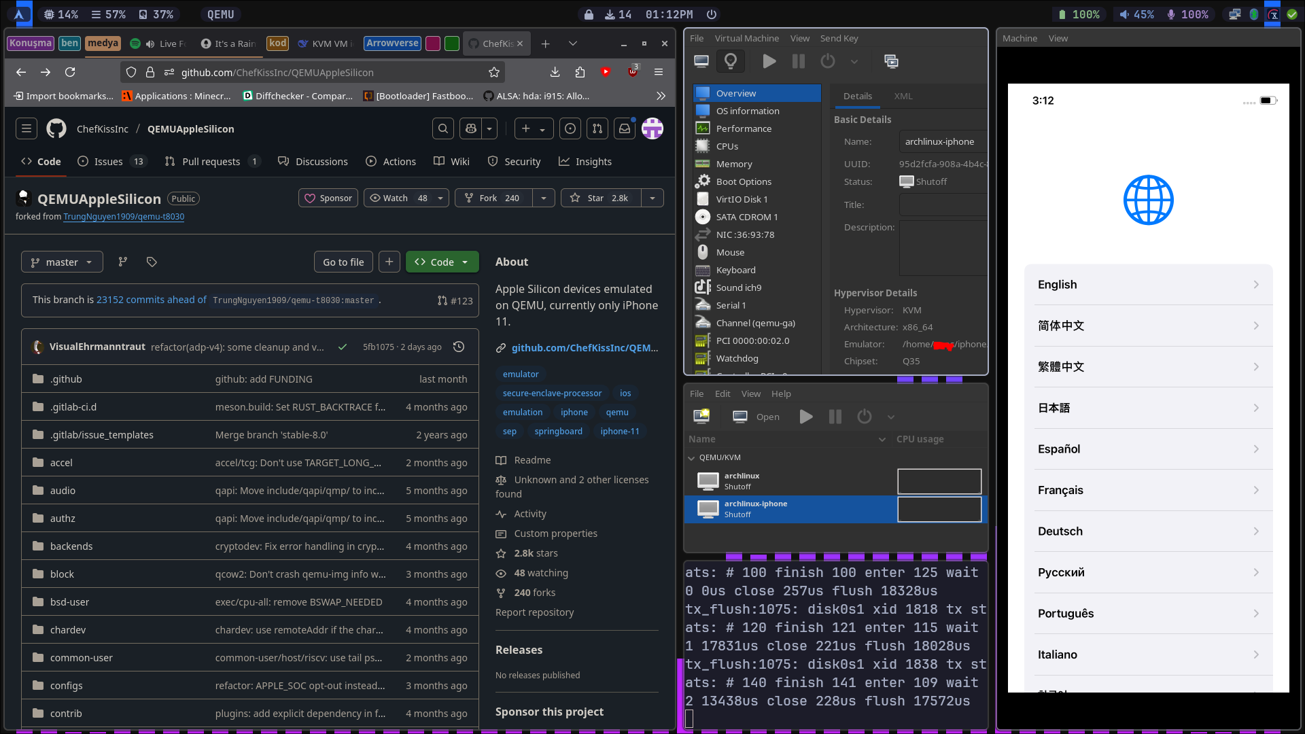Open the commit history clock icon
This screenshot has width=1305, height=734.
tap(459, 347)
